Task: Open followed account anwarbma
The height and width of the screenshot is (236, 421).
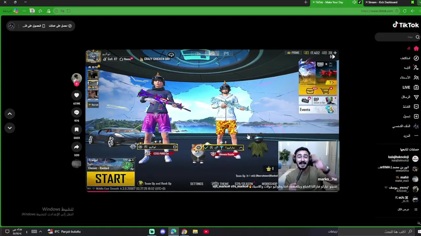Action: pos(398,168)
